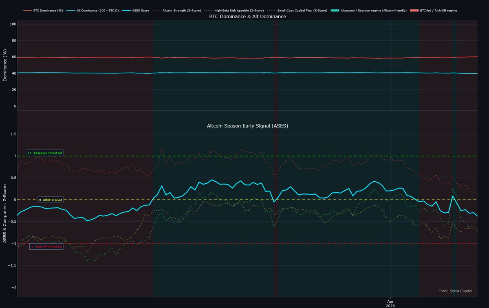The height and width of the screenshot is (308, 489).
Task: Click the +1 Altseason threshold annotation
Action: point(44,153)
